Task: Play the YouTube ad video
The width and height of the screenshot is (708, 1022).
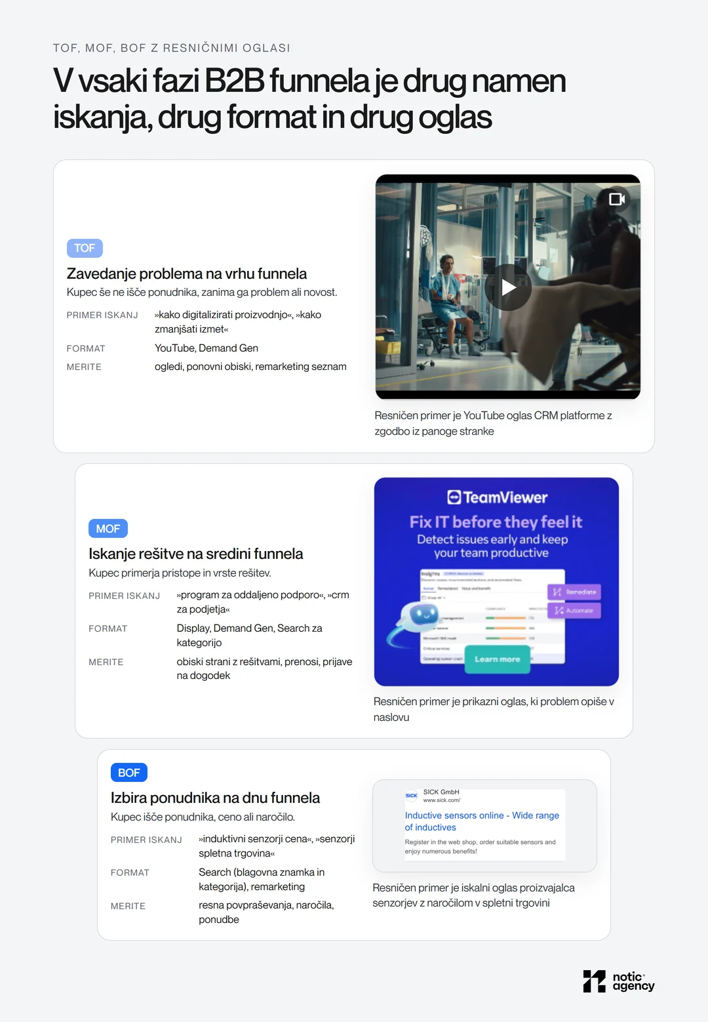Action: 508,287
